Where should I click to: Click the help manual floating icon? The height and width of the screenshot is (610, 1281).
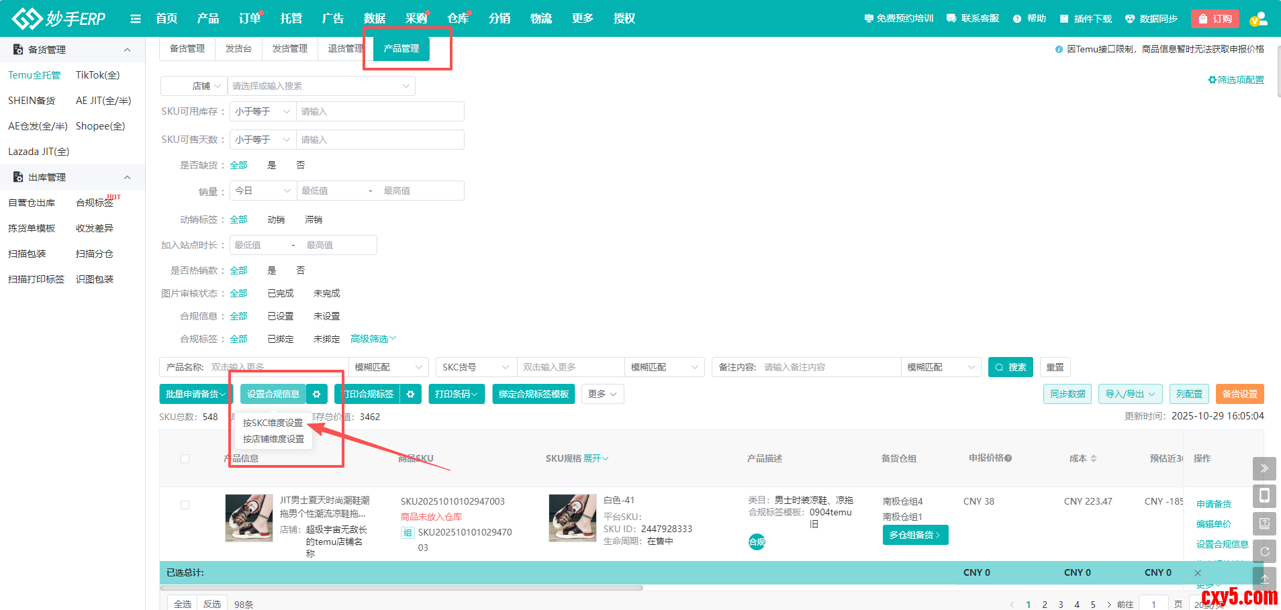point(1264,523)
